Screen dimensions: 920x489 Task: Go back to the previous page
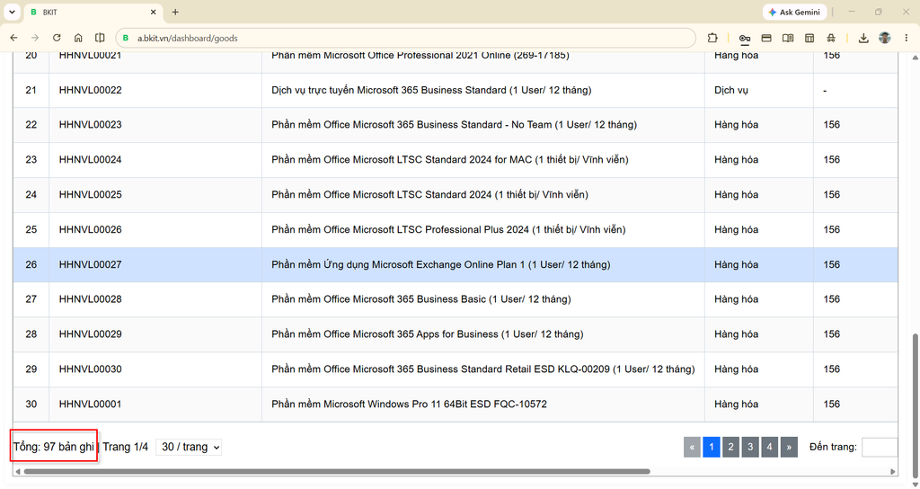point(13,38)
